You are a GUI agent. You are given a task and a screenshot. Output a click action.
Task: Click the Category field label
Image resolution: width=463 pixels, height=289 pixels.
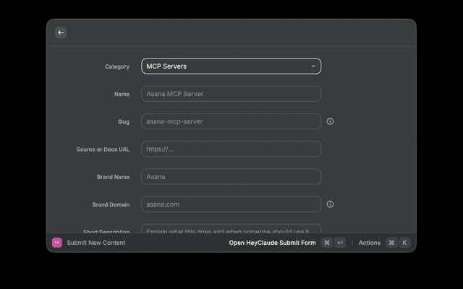(117, 66)
